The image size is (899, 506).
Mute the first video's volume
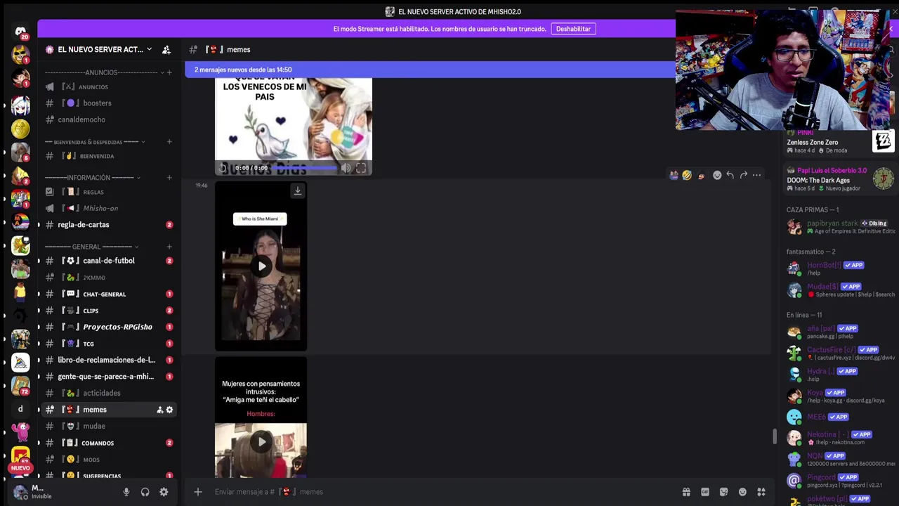point(346,168)
